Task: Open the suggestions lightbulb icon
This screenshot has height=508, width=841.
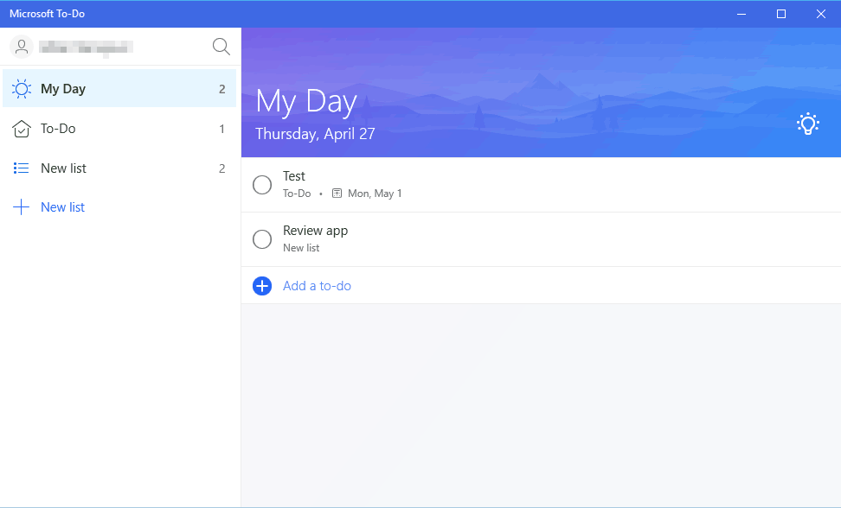Action: pyautogui.click(x=808, y=124)
